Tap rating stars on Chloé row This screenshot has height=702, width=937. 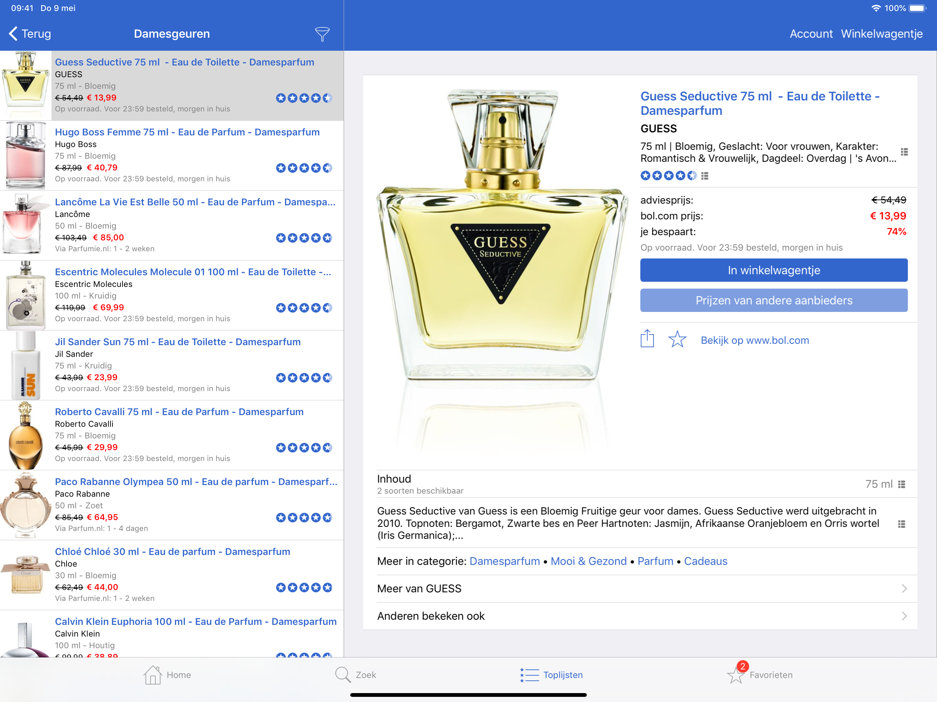tap(304, 587)
